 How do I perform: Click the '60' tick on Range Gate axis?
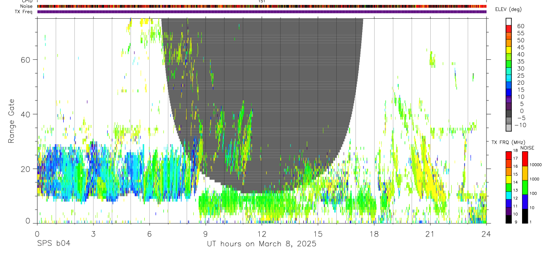click(25, 59)
